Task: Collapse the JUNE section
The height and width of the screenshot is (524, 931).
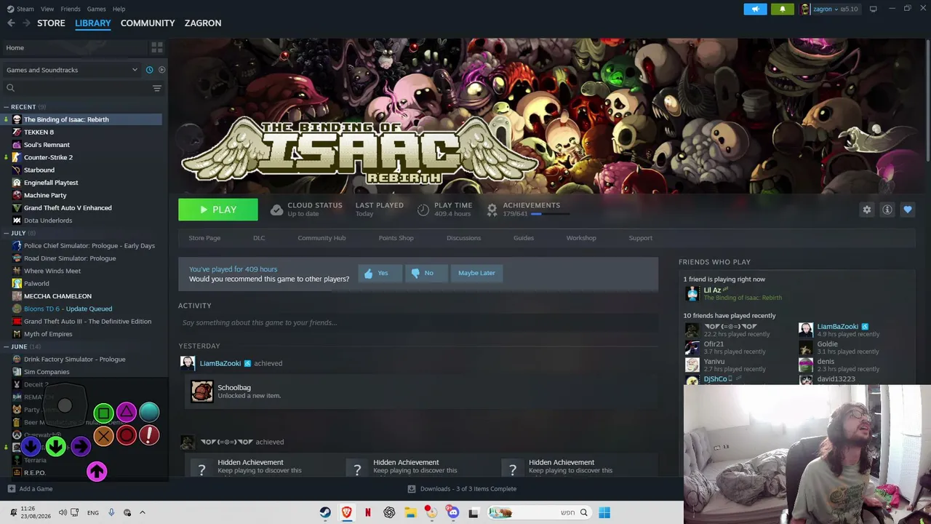Action: tap(6, 346)
